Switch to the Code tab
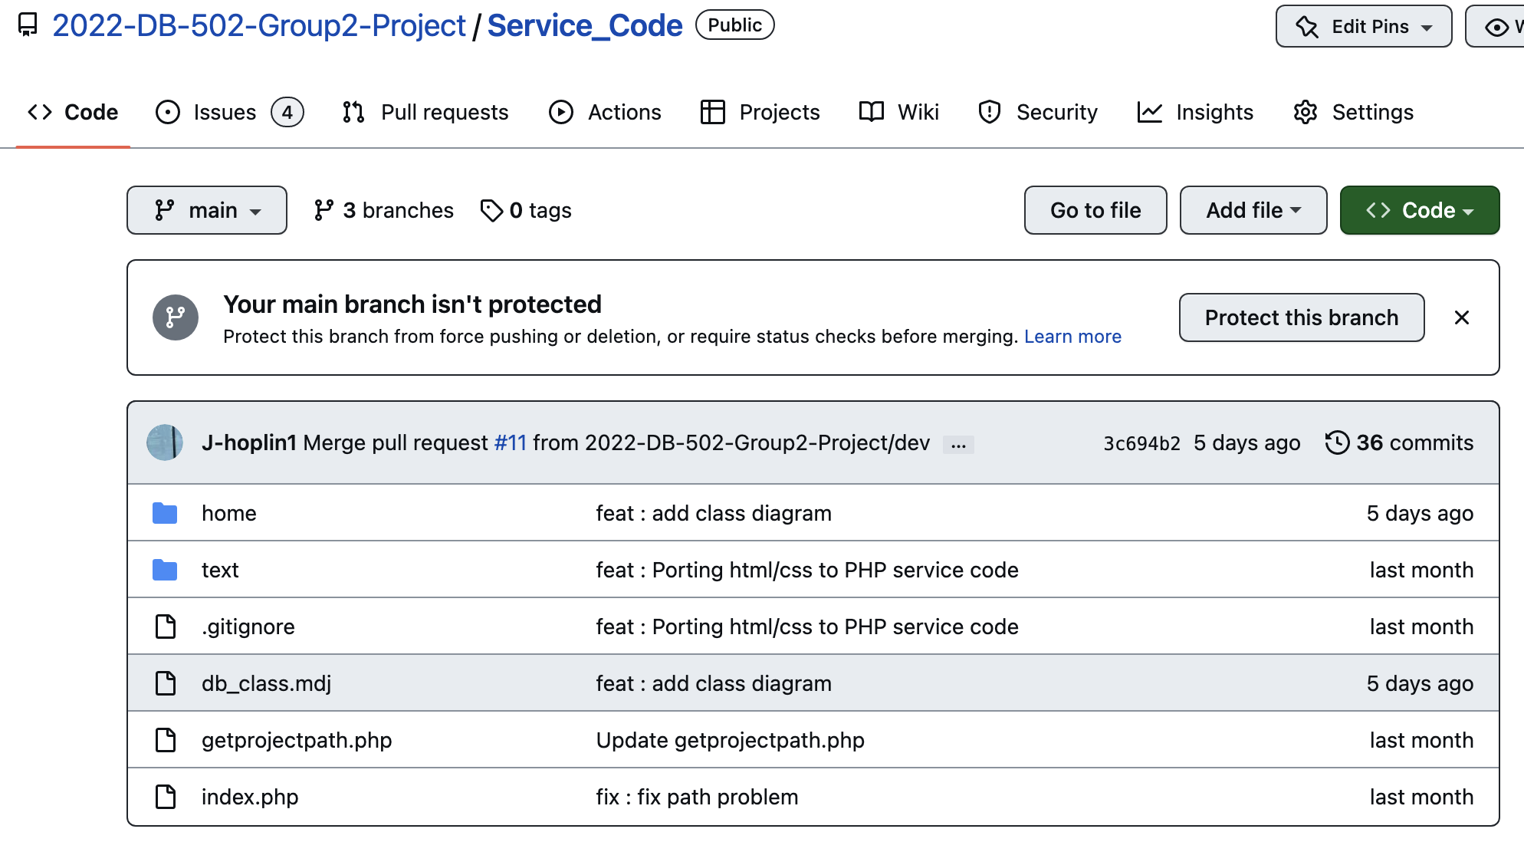Viewport: 1524px width, 842px height. pos(73,112)
